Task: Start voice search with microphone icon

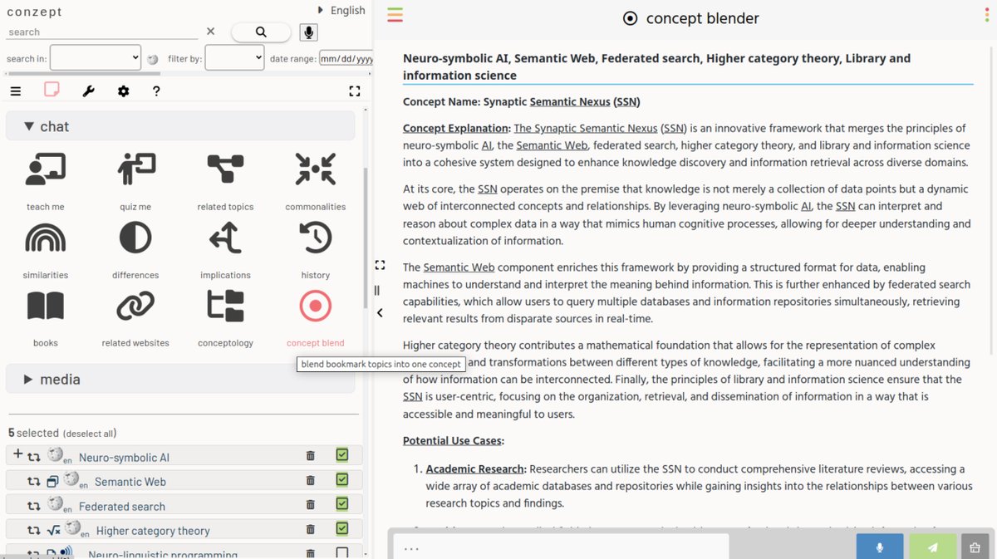Action: click(x=308, y=32)
